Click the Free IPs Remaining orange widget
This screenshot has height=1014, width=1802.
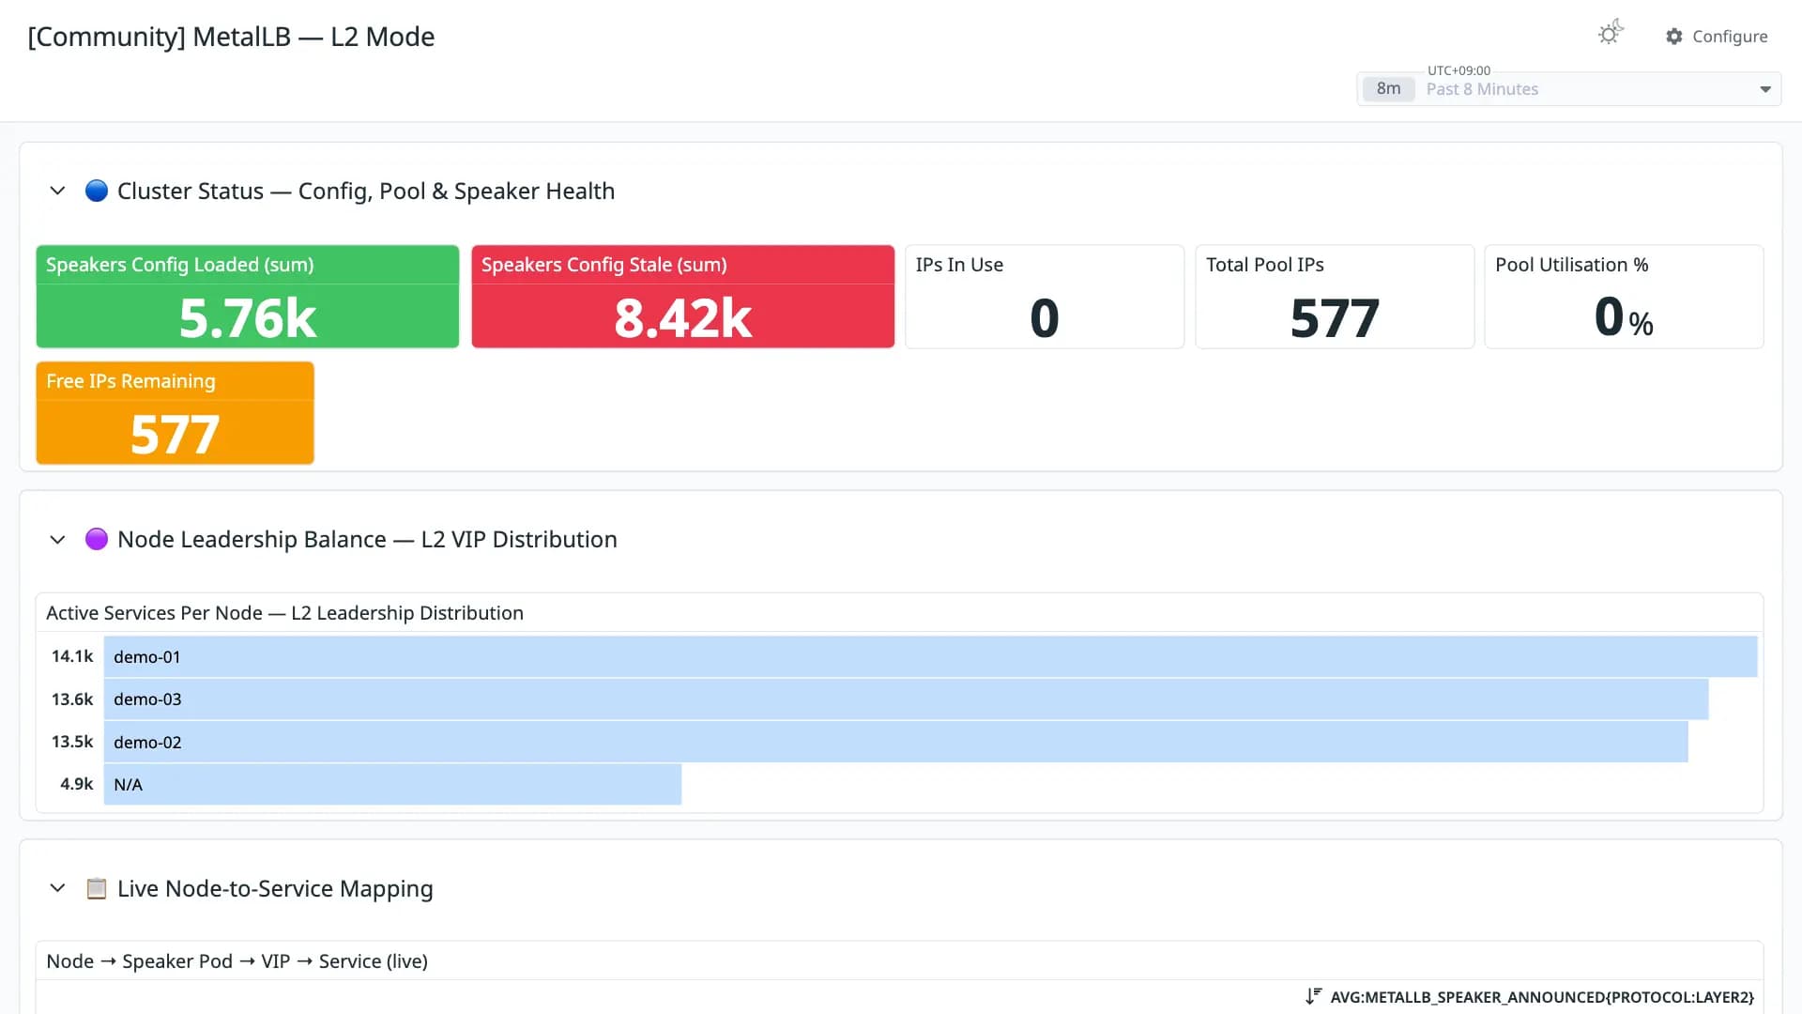[176, 413]
